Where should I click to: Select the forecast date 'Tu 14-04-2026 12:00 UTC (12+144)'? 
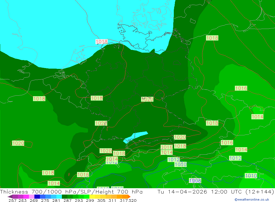(216, 192)
